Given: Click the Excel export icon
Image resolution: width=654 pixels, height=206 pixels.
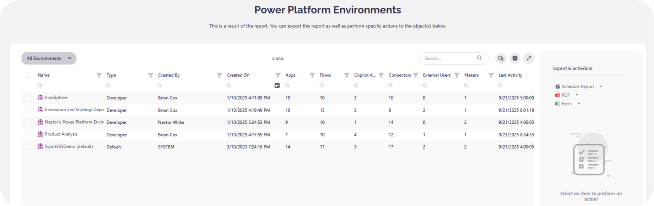Looking at the screenshot, I should click(558, 104).
